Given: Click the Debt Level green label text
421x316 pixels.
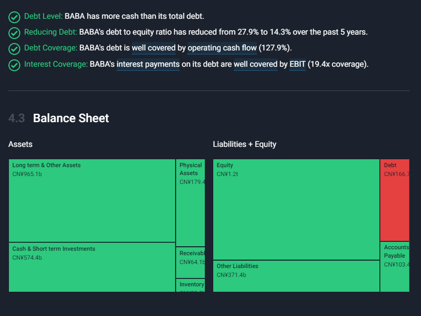Looking at the screenshot, I should point(43,16).
